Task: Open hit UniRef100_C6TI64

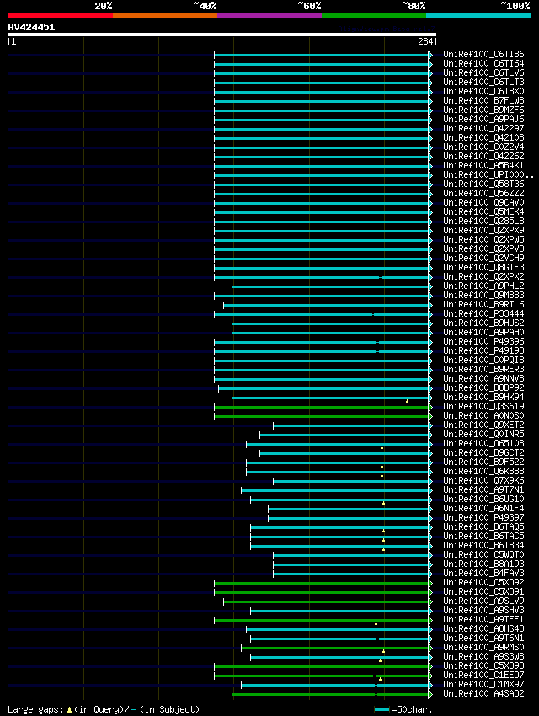Action: coord(483,63)
